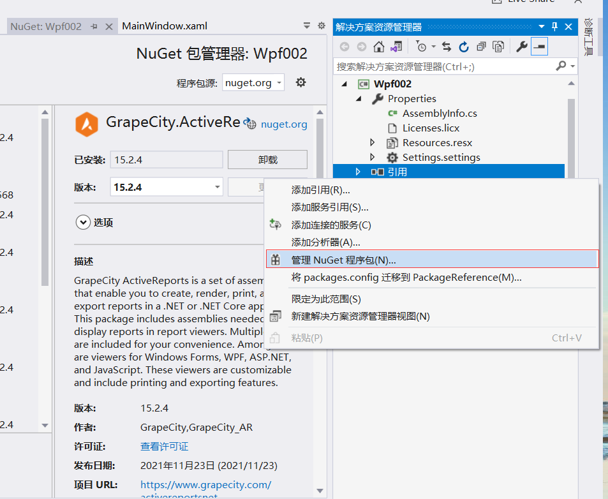This screenshot has width=608, height=499.
Task: Refresh the Solution Explorer
Action: [464, 47]
